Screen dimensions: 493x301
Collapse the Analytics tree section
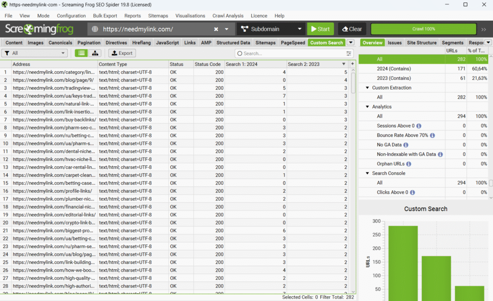(367, 107)
